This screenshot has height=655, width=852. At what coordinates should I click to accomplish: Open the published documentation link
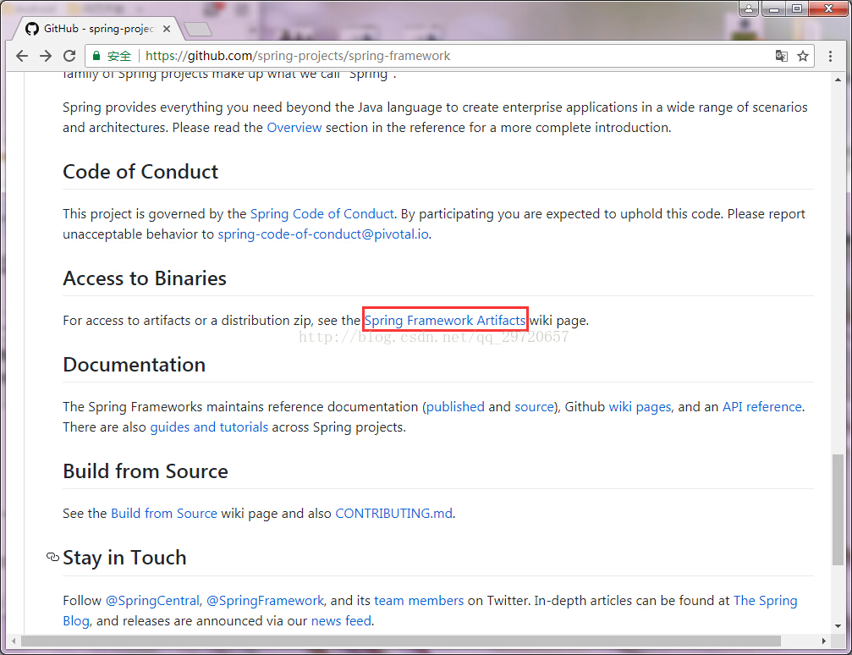click(x=455, y=407)
